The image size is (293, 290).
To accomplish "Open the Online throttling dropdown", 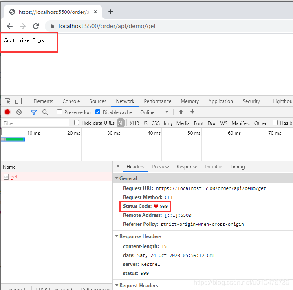I will 154,112.
